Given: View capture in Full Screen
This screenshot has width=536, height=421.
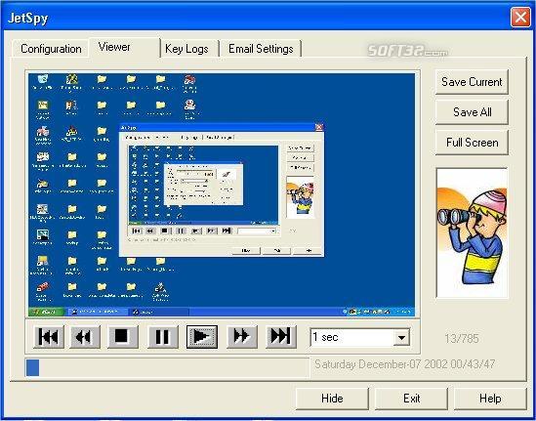Looking at the screenshot, I should tap(472, 143).
